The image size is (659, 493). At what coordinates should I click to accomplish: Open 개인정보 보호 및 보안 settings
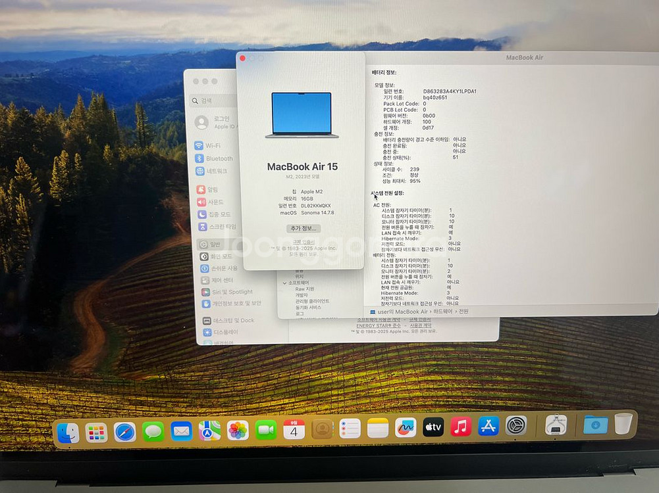232,303
